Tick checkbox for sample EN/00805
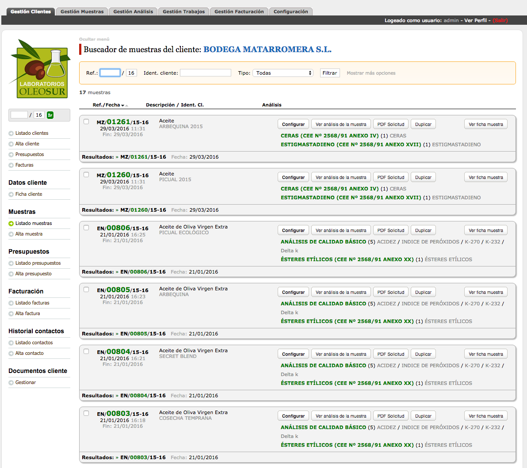Viewport: 527px width, 468px height. [x=86, y=289]
